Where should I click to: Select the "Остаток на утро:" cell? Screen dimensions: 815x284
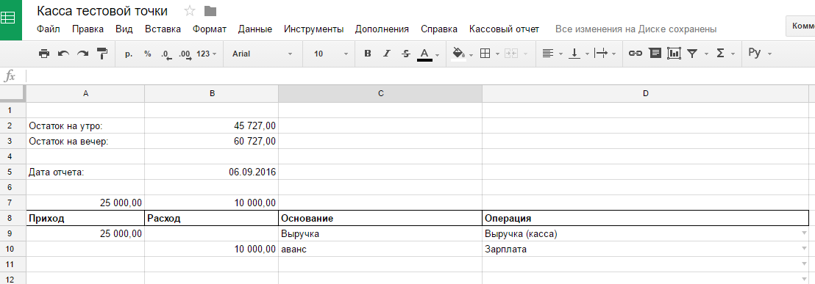[x=85, y=125]
